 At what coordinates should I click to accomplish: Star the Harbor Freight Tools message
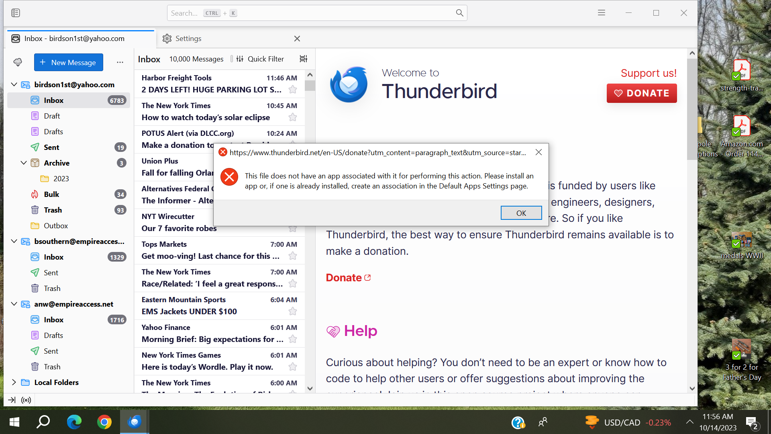coord(293,90)
